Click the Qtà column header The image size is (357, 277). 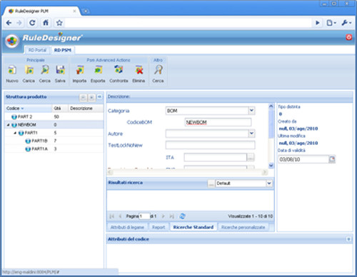[x=60, y=109]
